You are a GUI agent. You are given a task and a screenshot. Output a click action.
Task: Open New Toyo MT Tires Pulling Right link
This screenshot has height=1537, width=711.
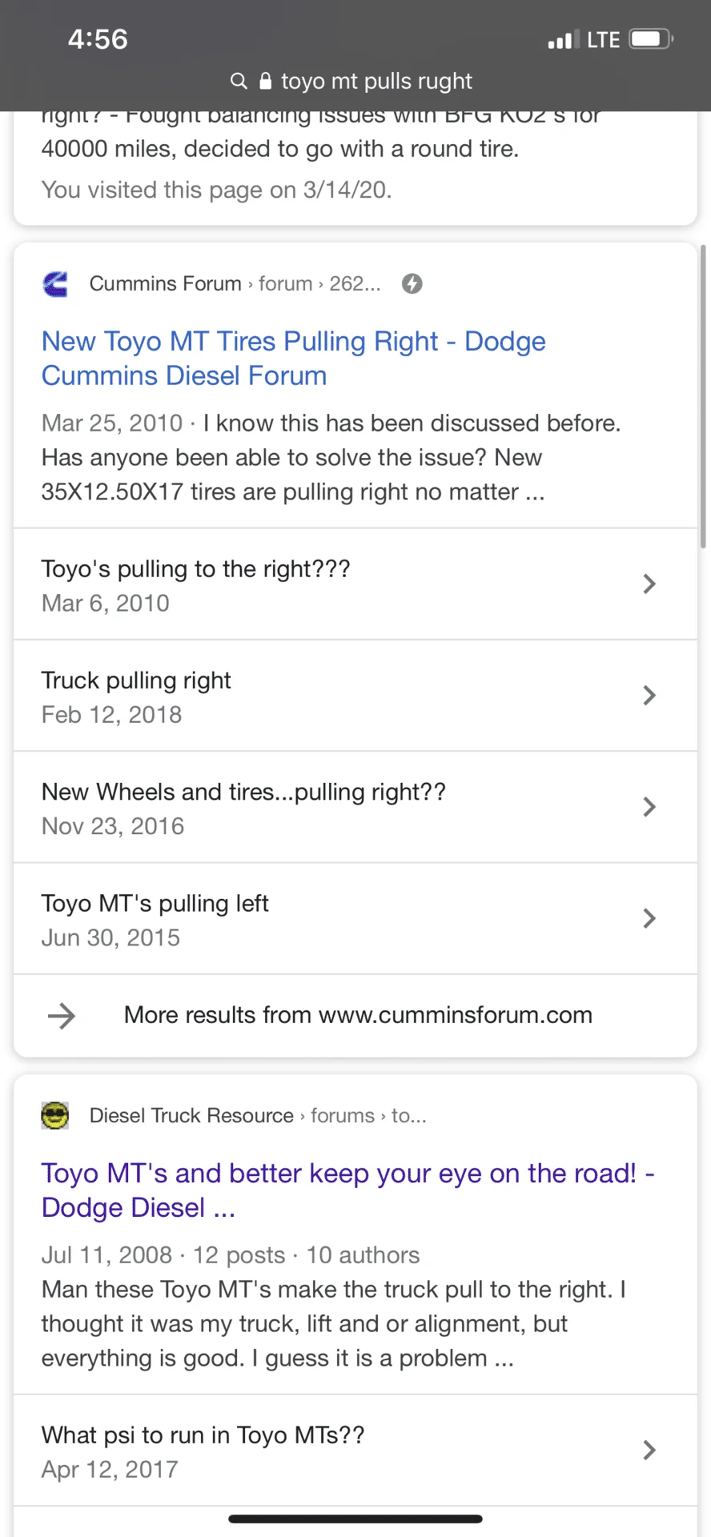click(x=294, y=359)
